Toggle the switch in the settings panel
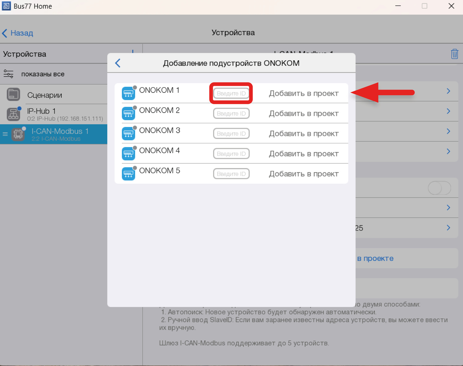Viewport: 463px width, 366px height. (x=439, y=188)
